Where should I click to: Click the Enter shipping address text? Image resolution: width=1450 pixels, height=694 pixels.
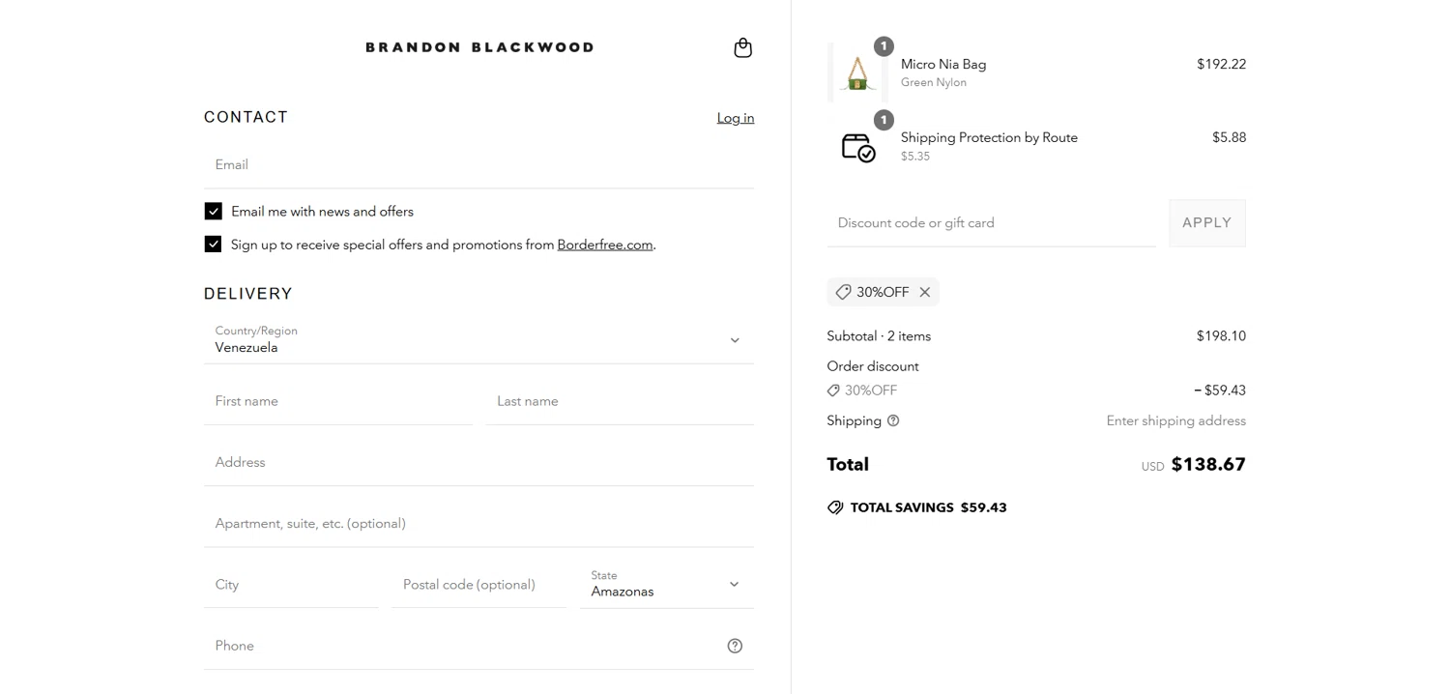1176,420
